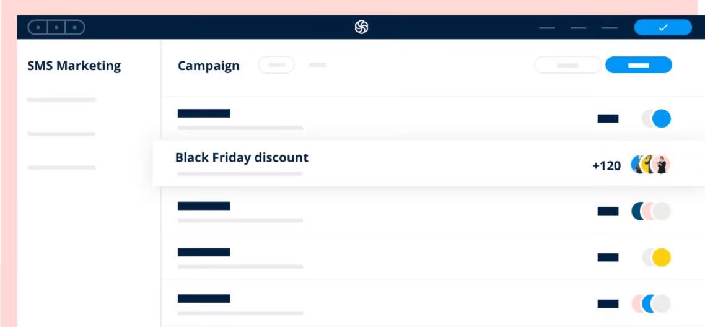
Task: Toggle the yellow switch on campaign row
Action: (656, 257)
